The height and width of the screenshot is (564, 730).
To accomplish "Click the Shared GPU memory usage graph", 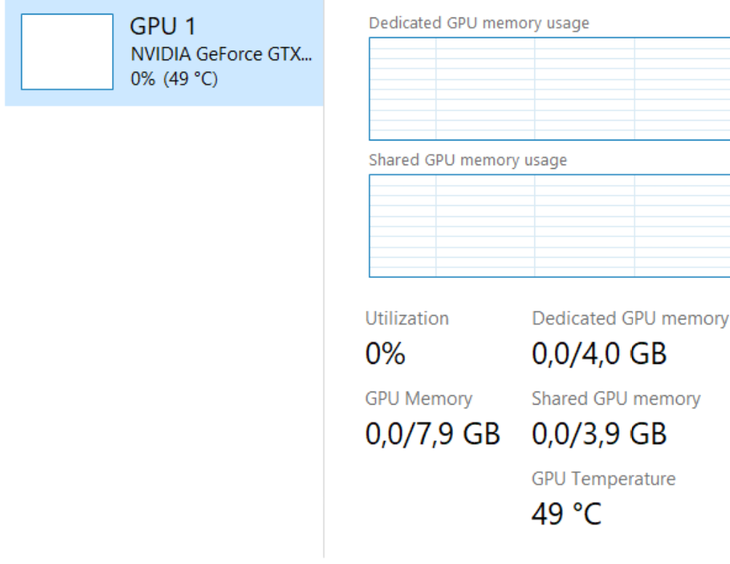I will (550, 226).
